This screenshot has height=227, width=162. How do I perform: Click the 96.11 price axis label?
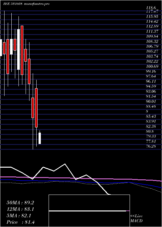click(x=151, y=81)
